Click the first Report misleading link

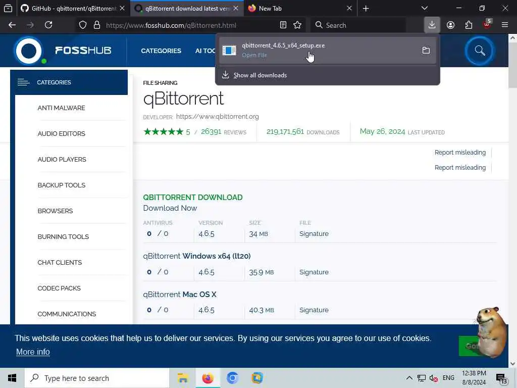(x=460, y=153)
